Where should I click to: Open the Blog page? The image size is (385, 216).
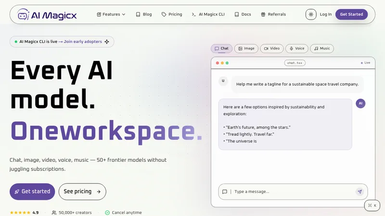144,14
